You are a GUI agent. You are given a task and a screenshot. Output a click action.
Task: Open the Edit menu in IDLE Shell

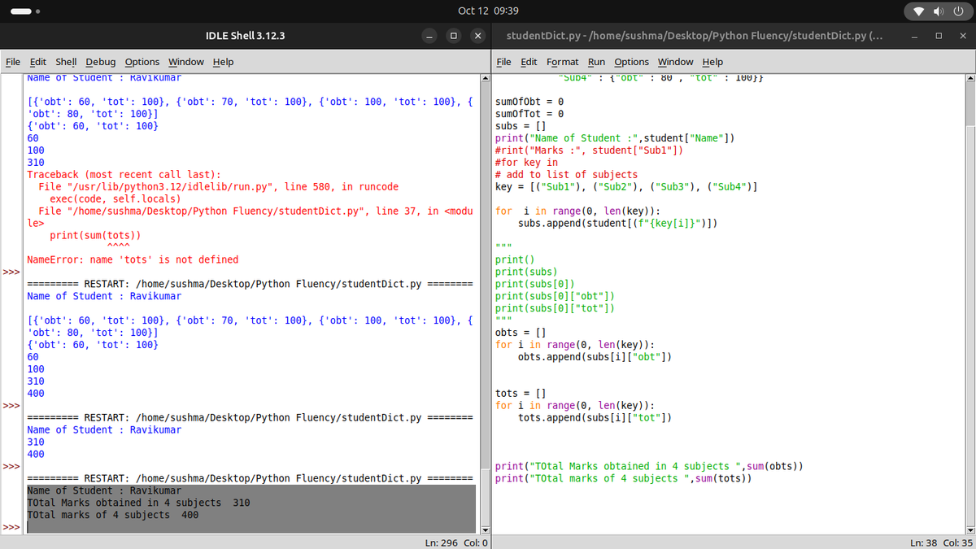[x=37, y=62]
